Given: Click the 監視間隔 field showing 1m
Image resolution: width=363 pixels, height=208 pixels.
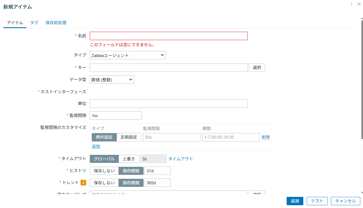Looking at the screenshot, I should coord(116,116).
